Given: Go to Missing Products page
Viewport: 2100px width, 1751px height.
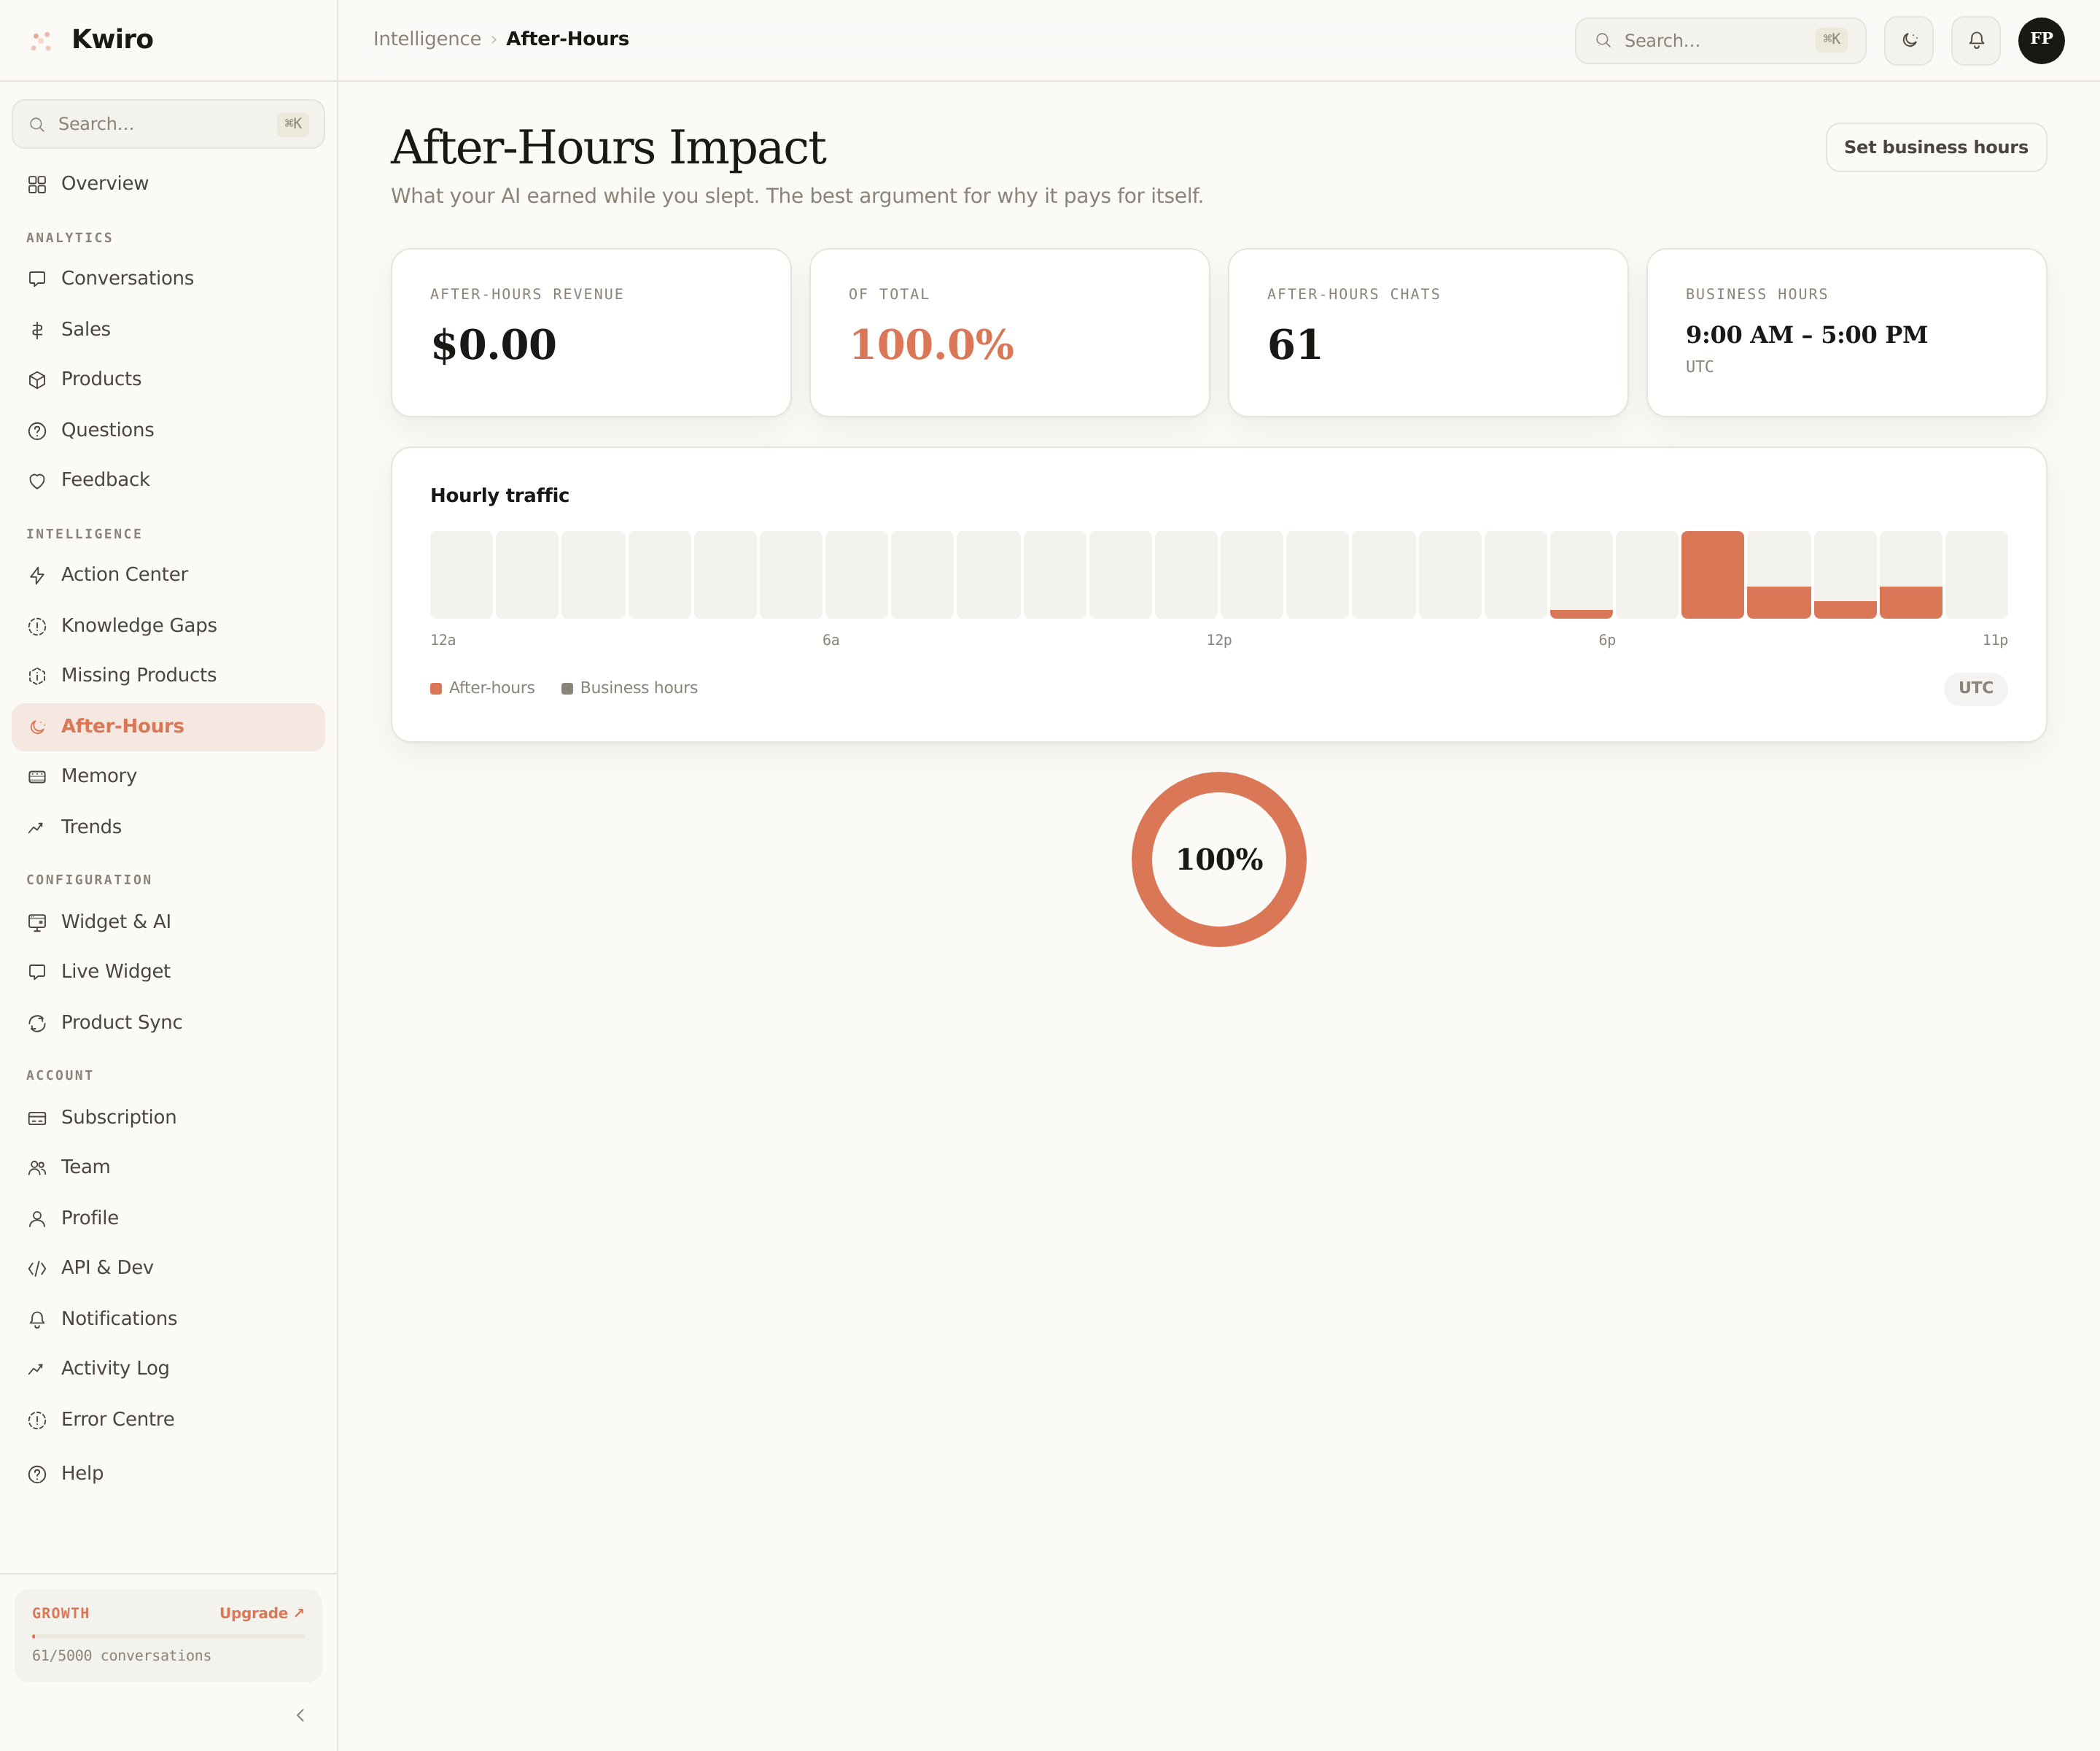Looking at the screenshot, I should (x=168, y=676).
